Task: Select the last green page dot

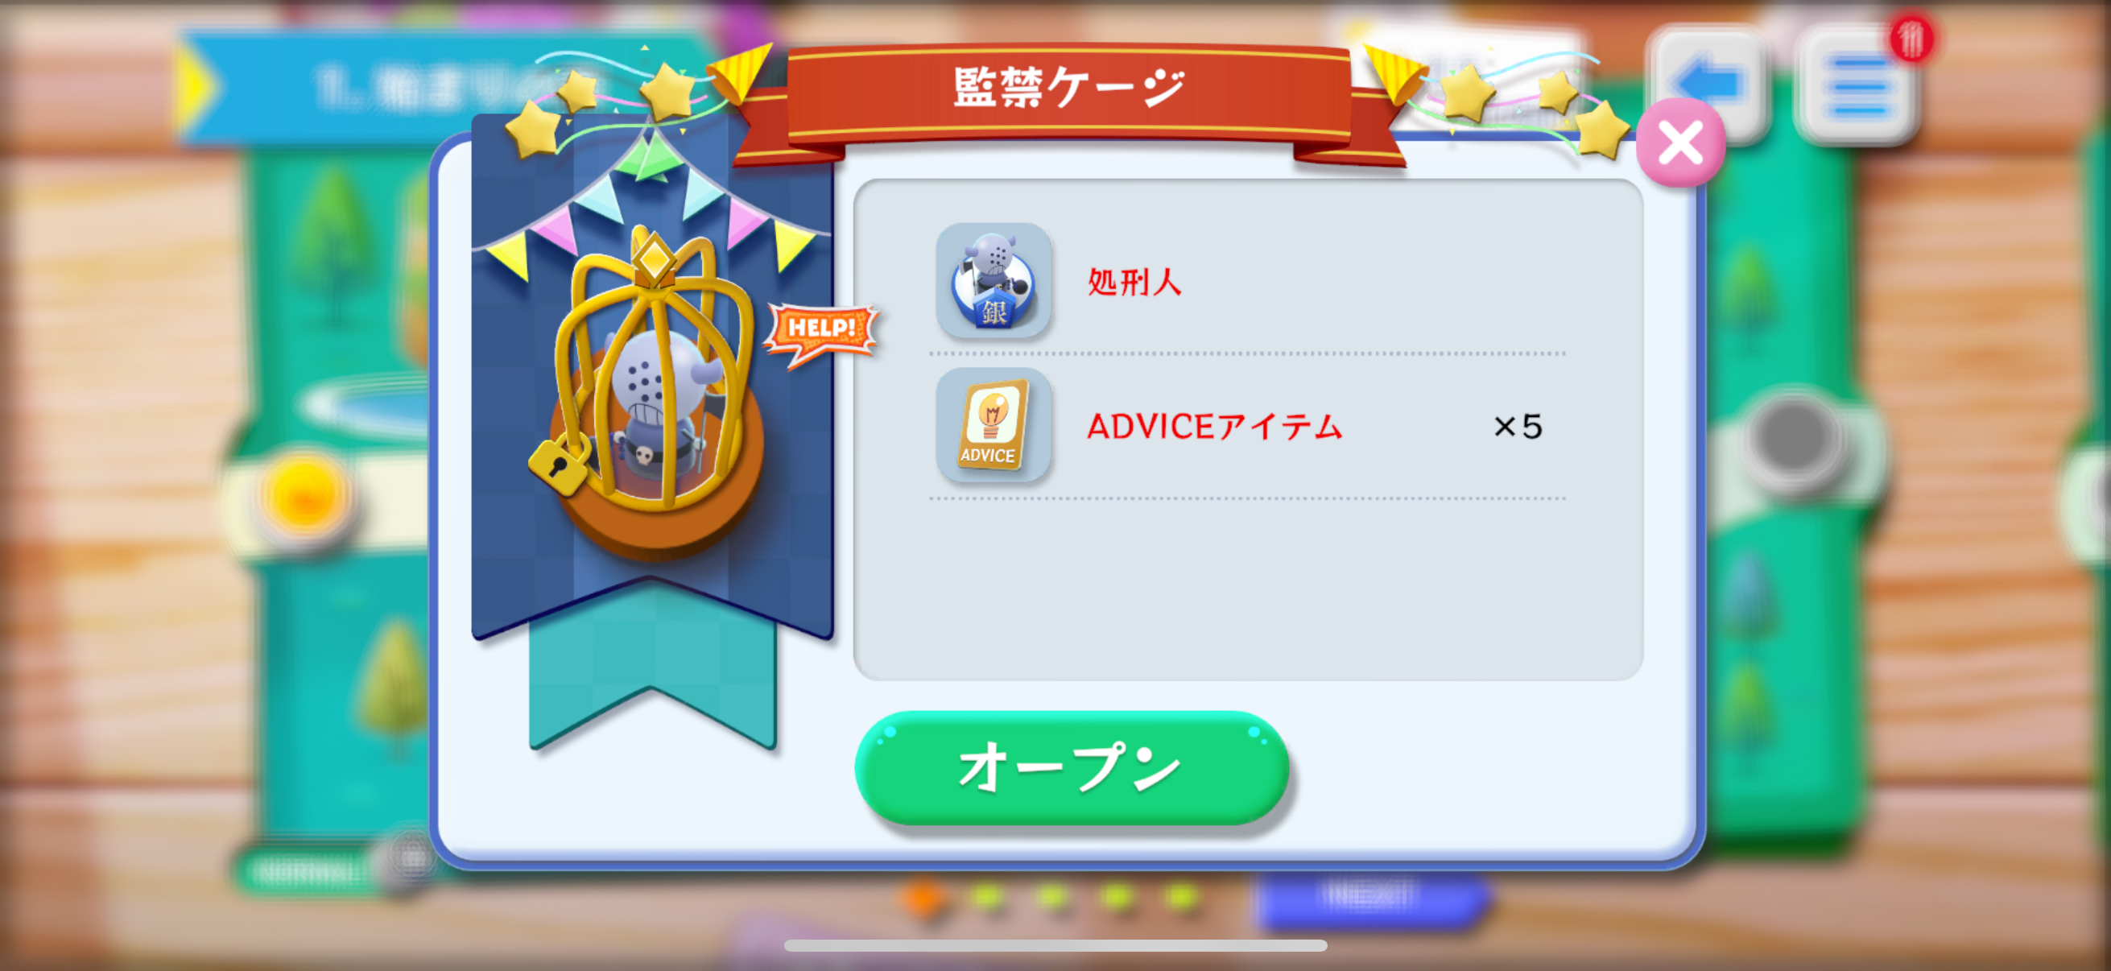Action: [1181, 897]
